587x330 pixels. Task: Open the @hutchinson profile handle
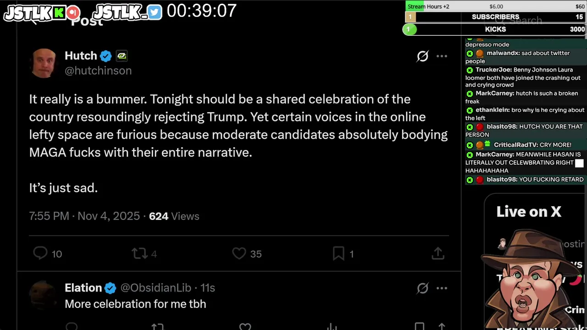(98, 71)
